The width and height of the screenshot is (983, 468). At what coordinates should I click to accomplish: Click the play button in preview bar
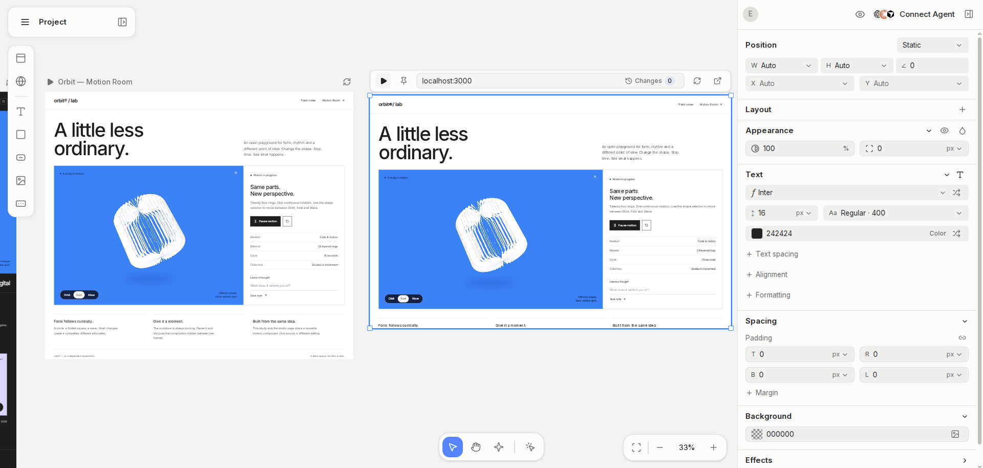pos(383,81)
